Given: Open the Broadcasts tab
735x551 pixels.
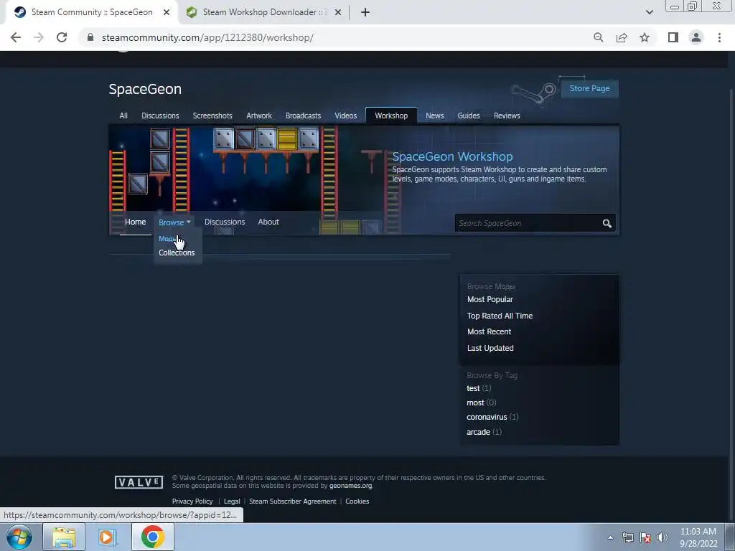Looking at the screenshot, I should tap(304, 116).
